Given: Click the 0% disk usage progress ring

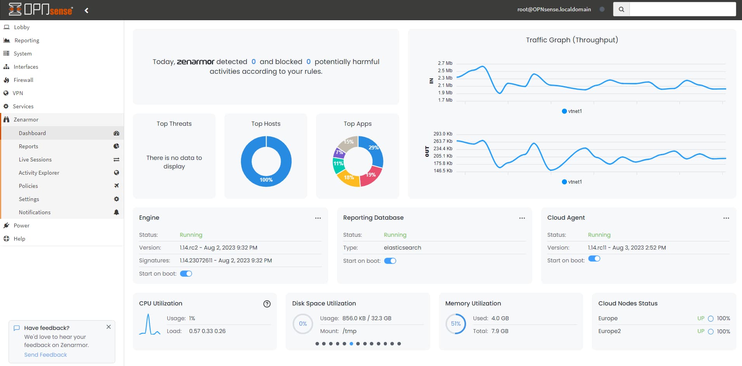Looking at the screenshot, I should click(x=303, y=324).
